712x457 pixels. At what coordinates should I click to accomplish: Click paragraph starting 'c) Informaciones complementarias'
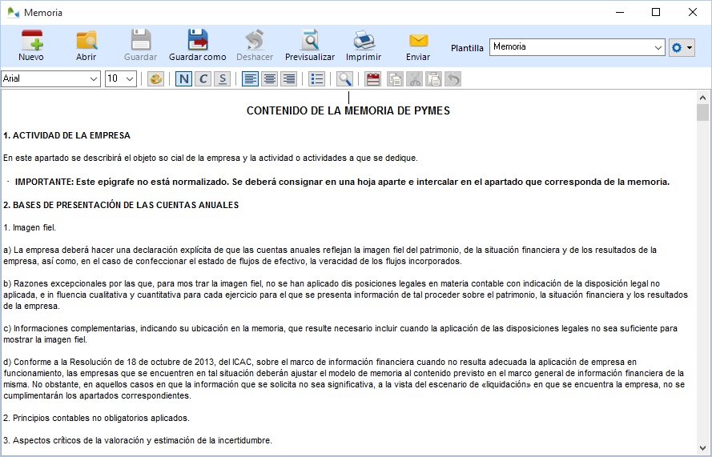(340, 334)
